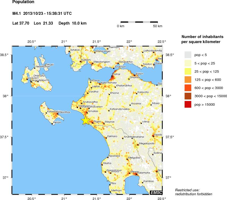Screen dimensions: 227x200
Task: Click the 'Restricted use' notice text
Action: tap(187, 190)
